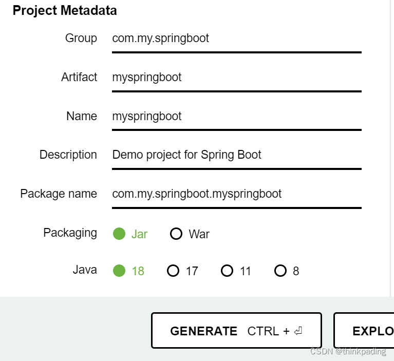This screenshot has height=361, width=394.
Task: Pick Java version 11
Action: click(227, 271)
